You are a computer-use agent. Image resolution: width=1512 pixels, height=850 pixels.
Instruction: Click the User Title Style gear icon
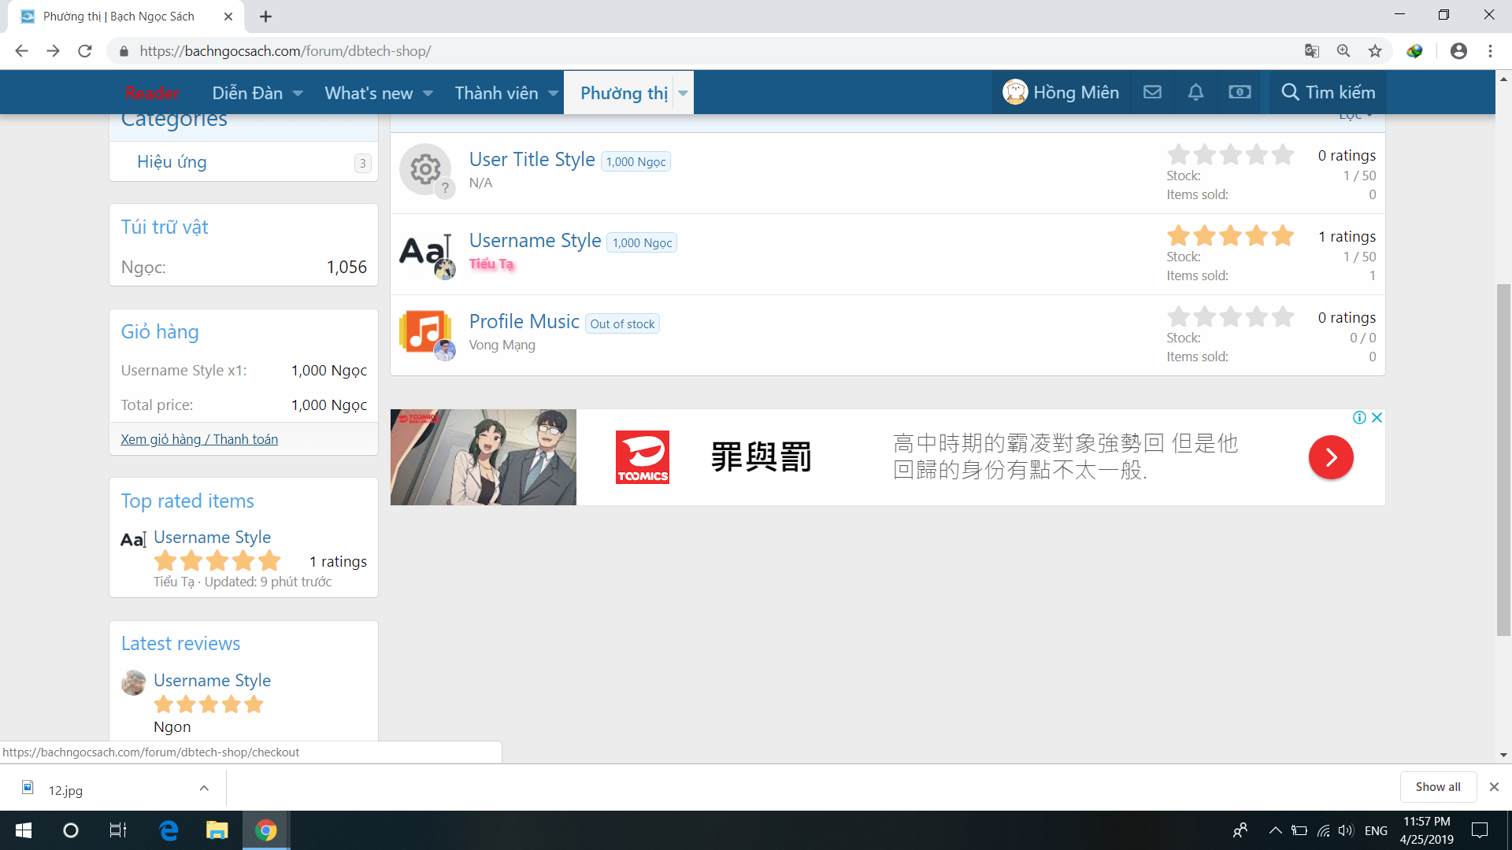click(x=425, y=168)
